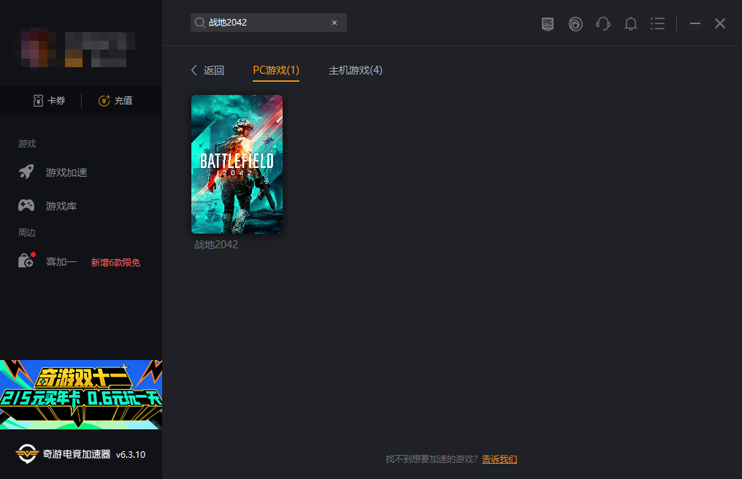The height and width of the screenshot is (479, 742).
Task: Click the rocket icon for game acceleration
Action: 26,172
